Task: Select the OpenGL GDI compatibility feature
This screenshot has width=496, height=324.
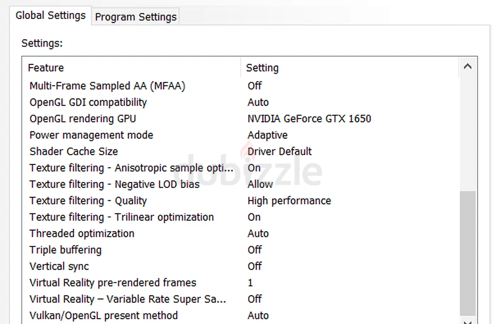Action: click(x=88, y=102)
